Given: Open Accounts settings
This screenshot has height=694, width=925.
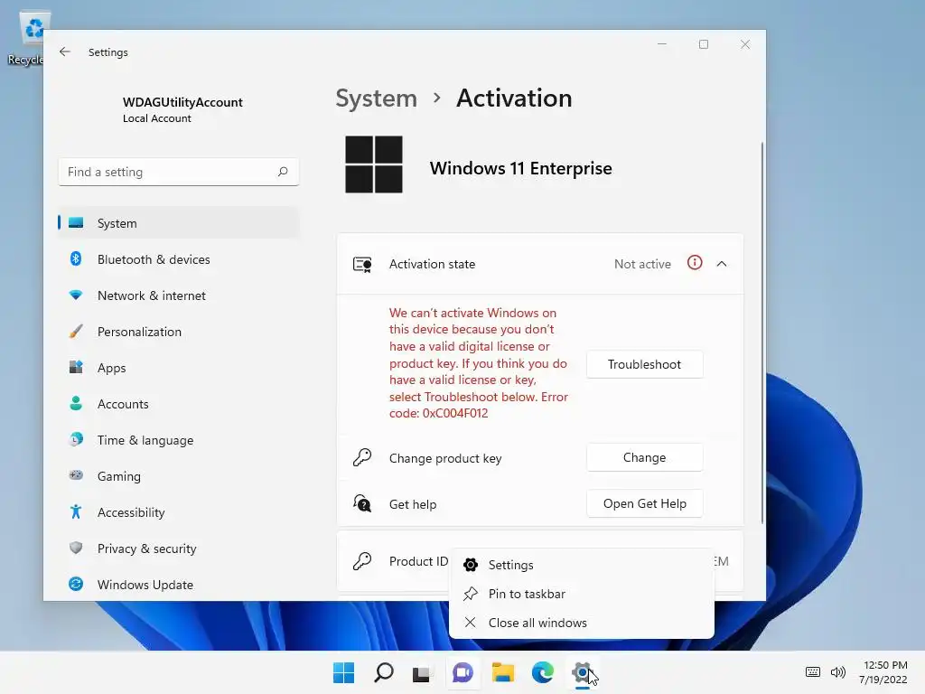Looking at the screenshot, I should (178, 404).
